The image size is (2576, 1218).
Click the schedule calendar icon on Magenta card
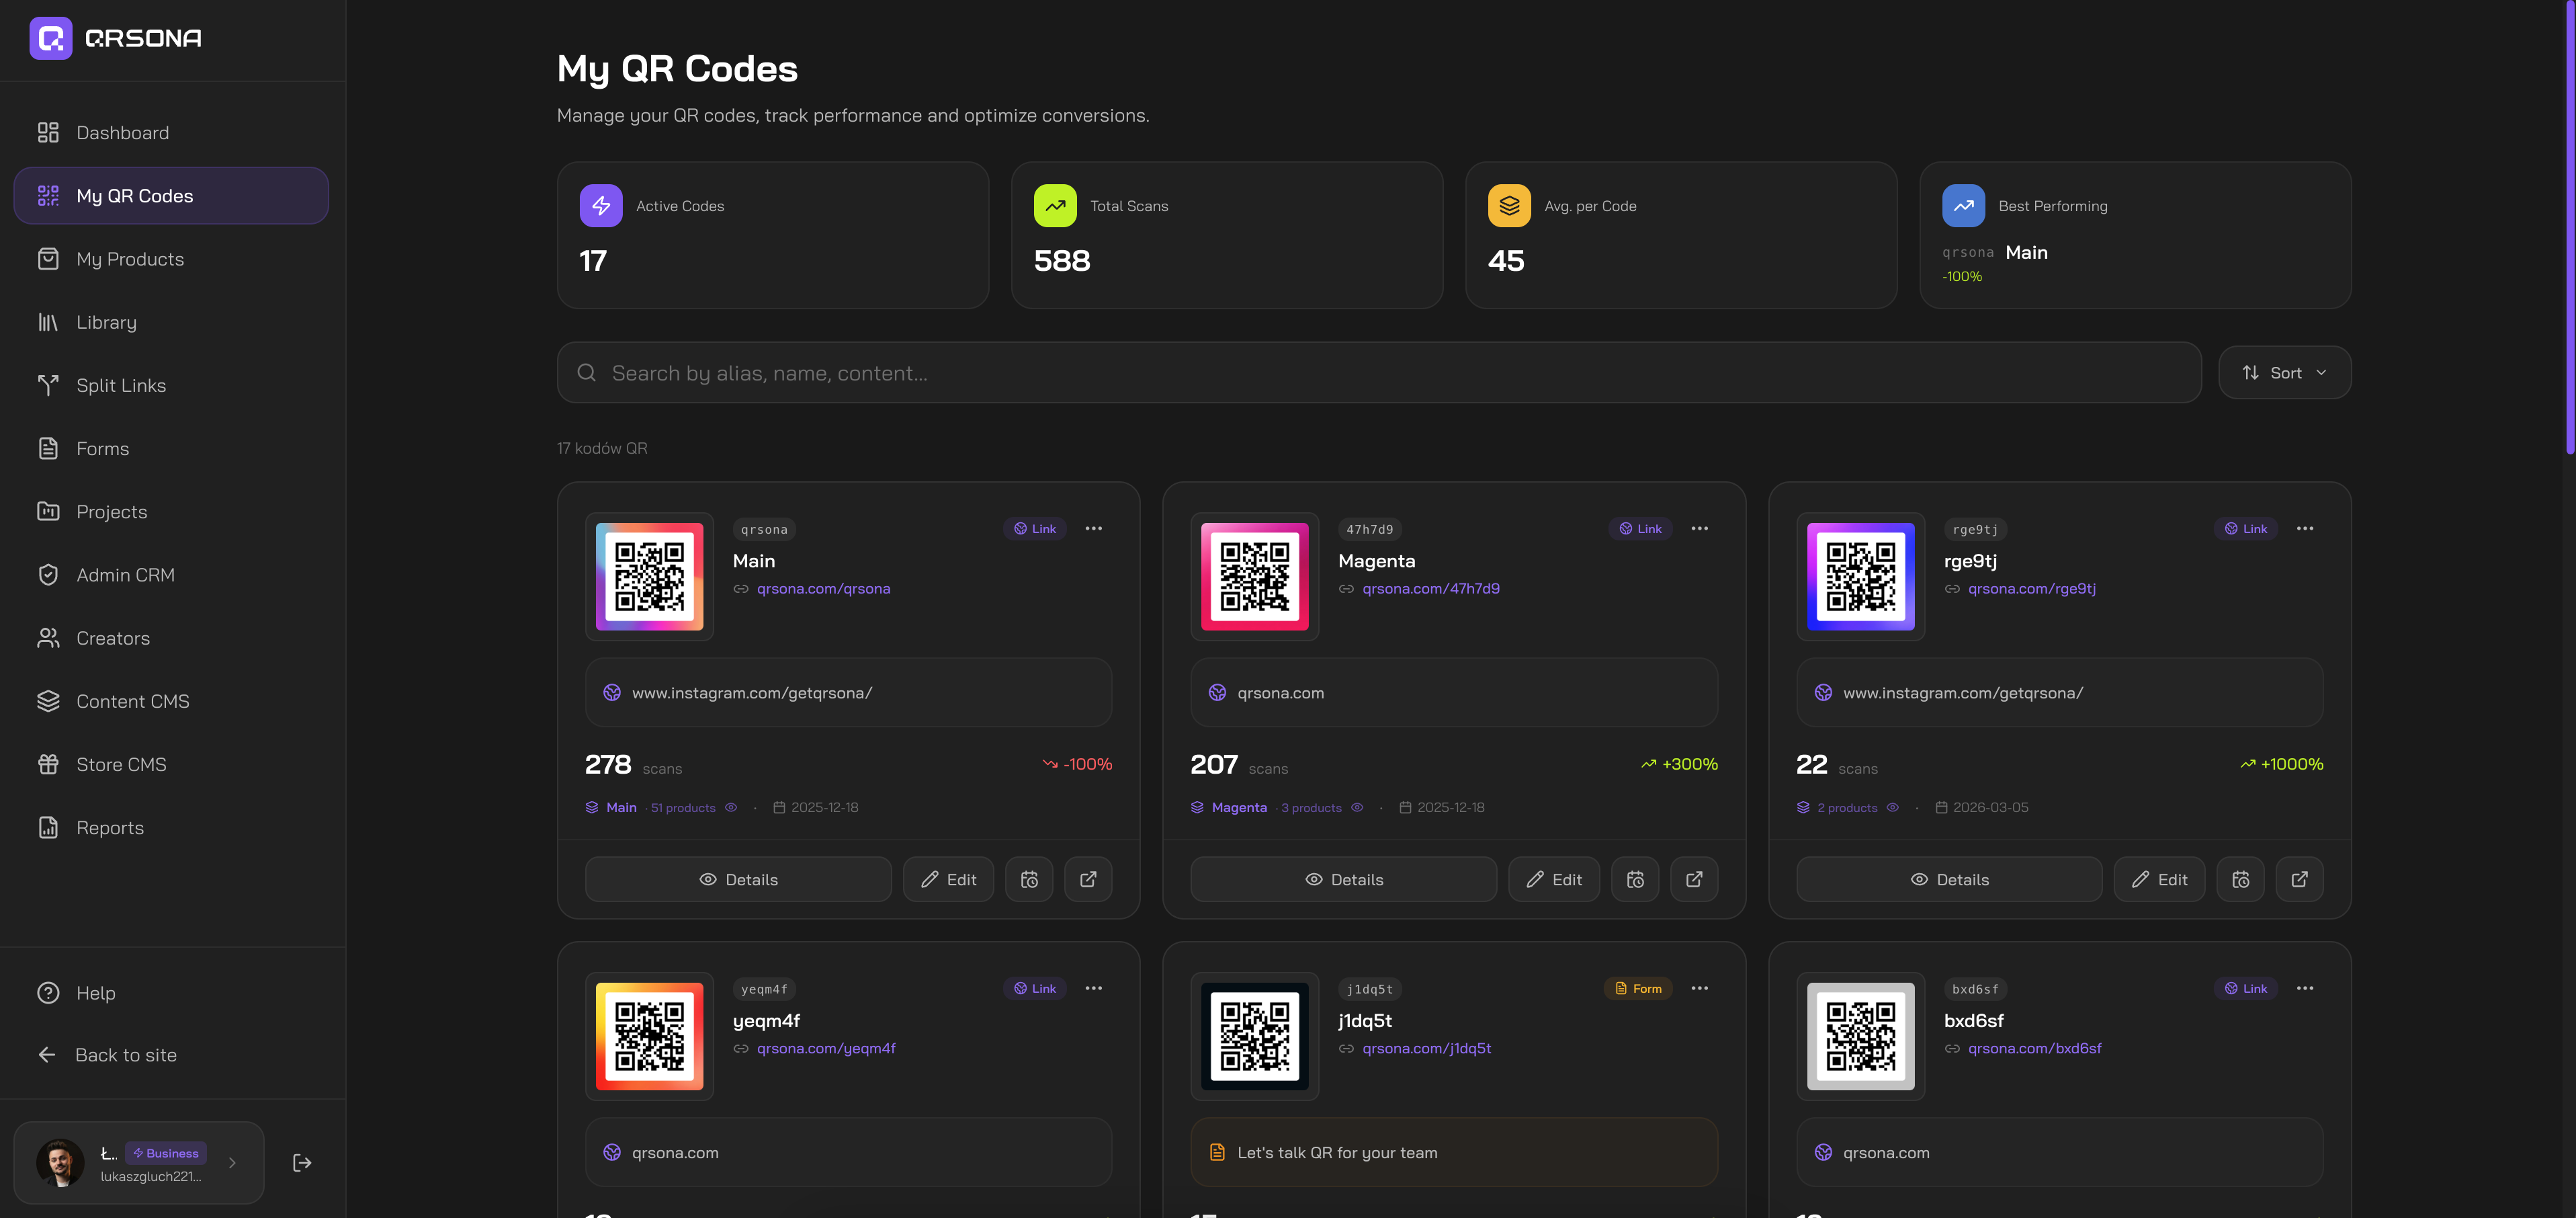click(x=1635, y=879)
